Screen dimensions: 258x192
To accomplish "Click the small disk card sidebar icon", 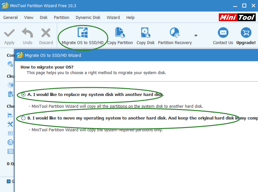I will tap(10, 133).
